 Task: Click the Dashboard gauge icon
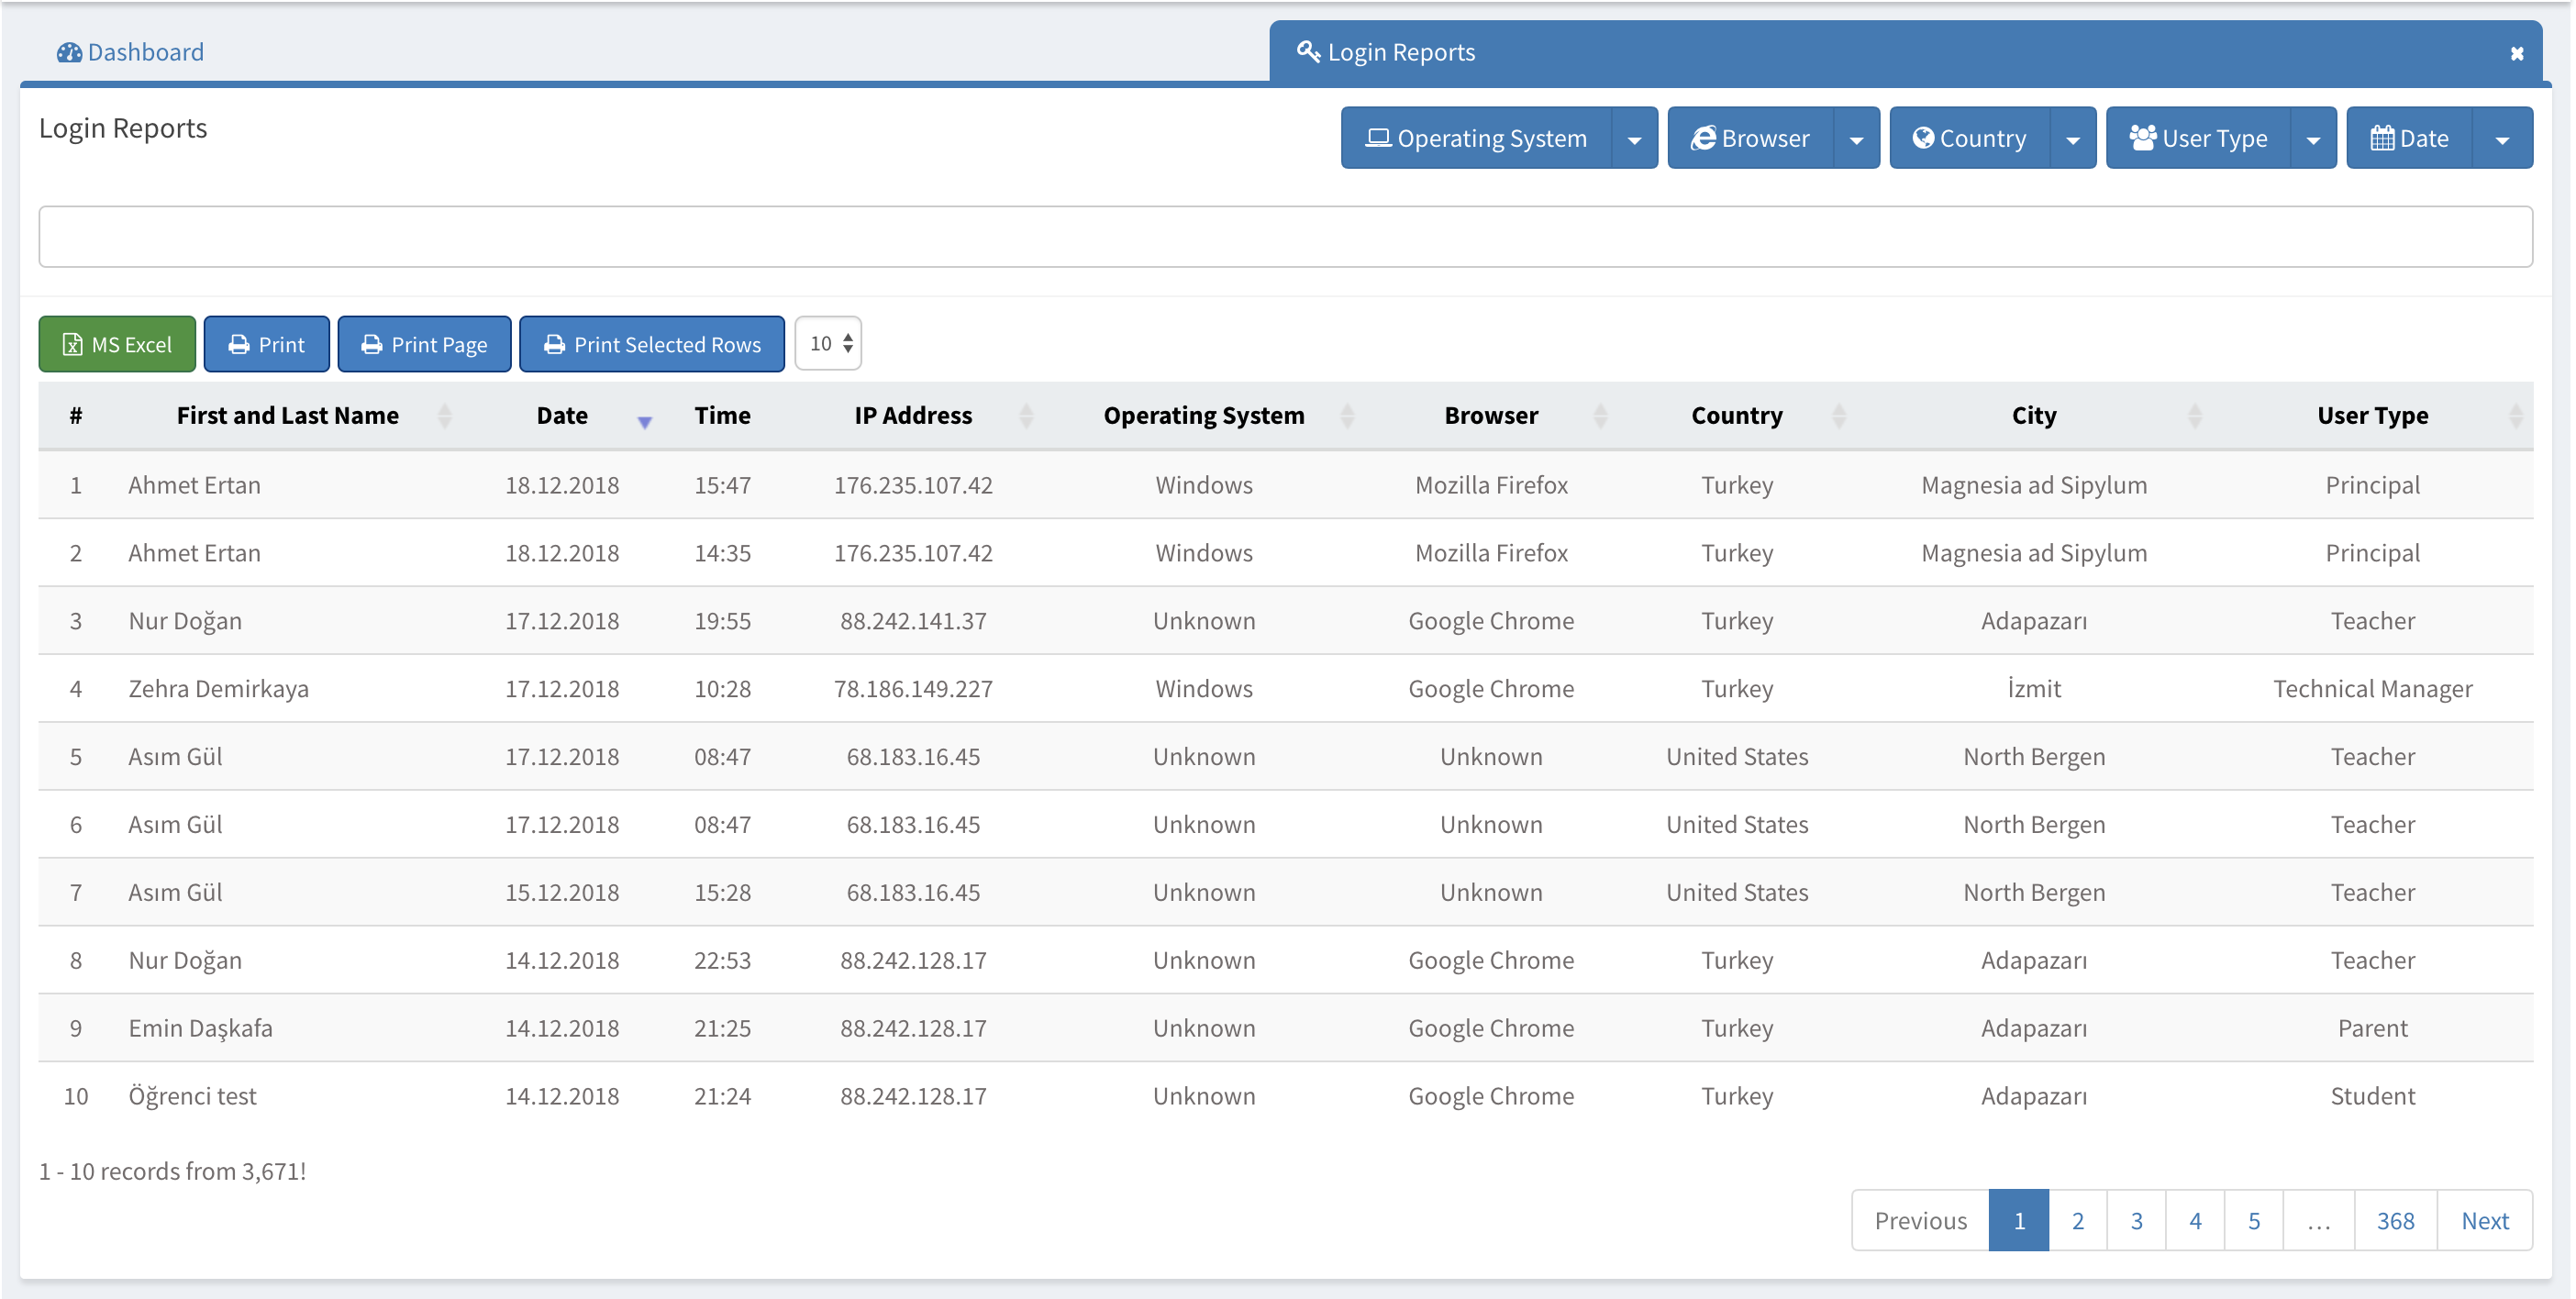pyautogui.click(x=69, y=52)
